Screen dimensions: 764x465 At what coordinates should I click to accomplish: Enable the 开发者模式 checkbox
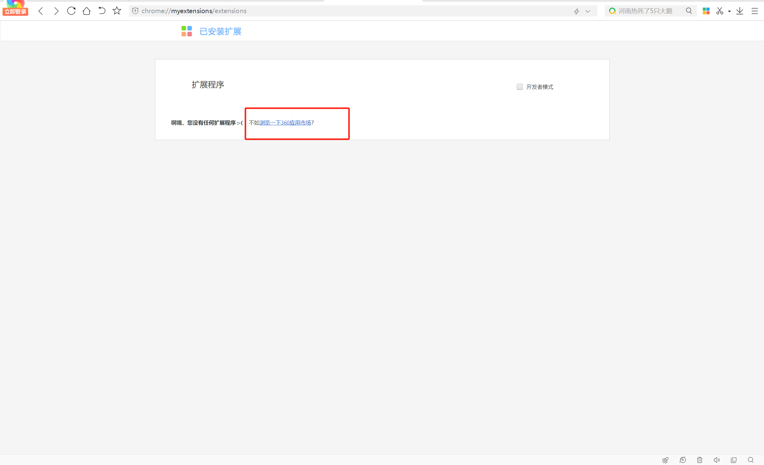pyautogui.click(x=520, y=87)
